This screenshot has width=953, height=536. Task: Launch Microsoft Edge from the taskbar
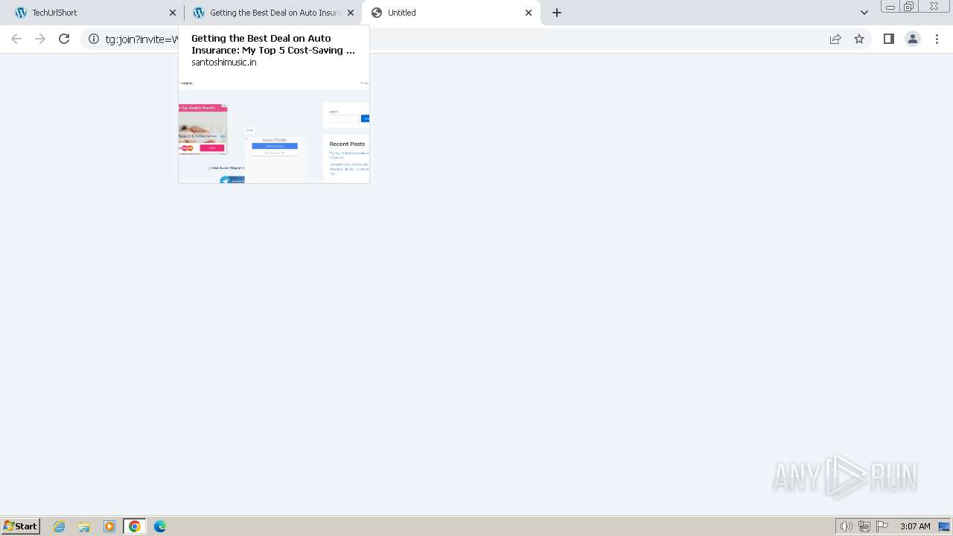tap(160, 526)
